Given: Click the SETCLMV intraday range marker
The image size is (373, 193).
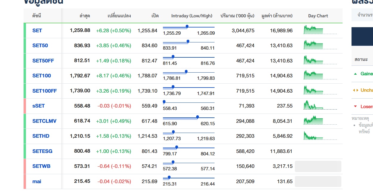Looking at the screenshot, I should (x=198, y=117).
